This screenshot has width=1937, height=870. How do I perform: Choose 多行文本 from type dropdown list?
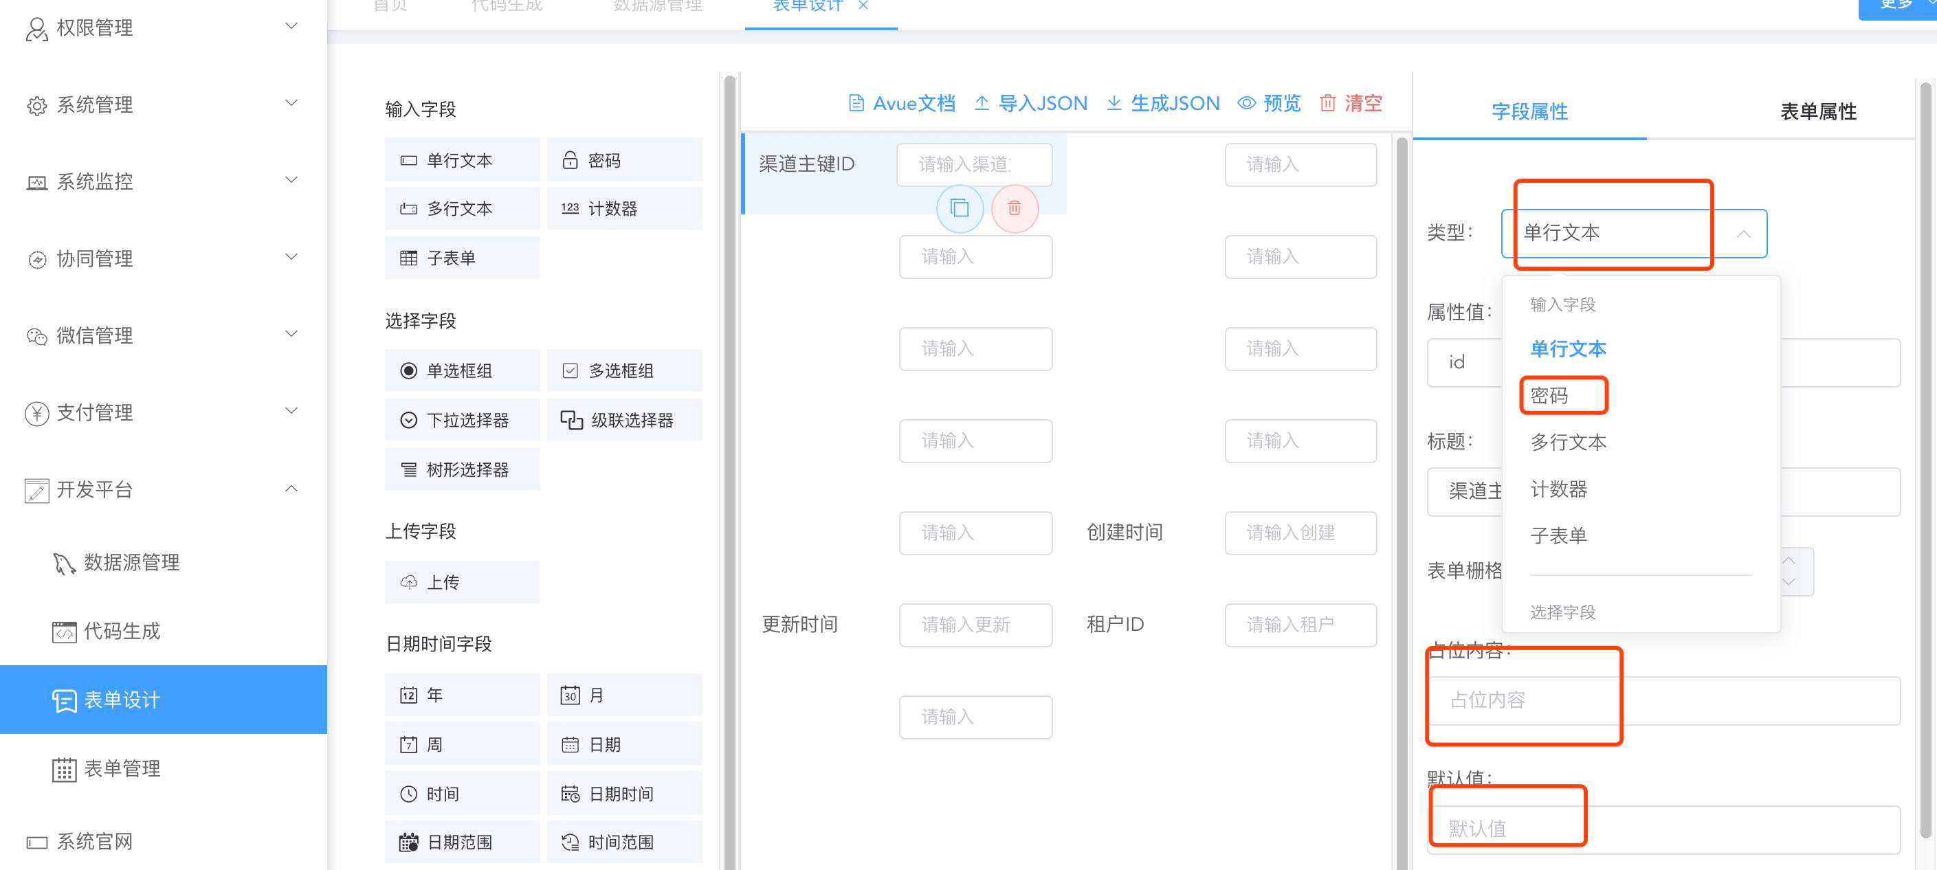pos(1568,442)
